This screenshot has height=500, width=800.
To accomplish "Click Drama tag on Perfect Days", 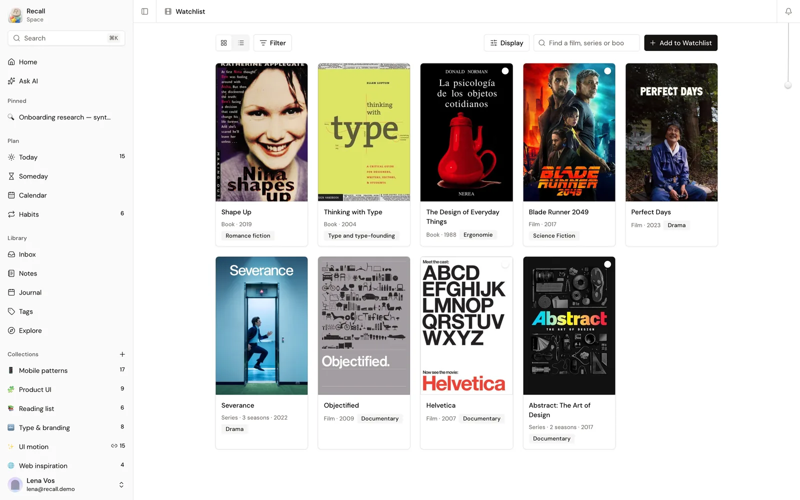I will (x=676, y=225).
